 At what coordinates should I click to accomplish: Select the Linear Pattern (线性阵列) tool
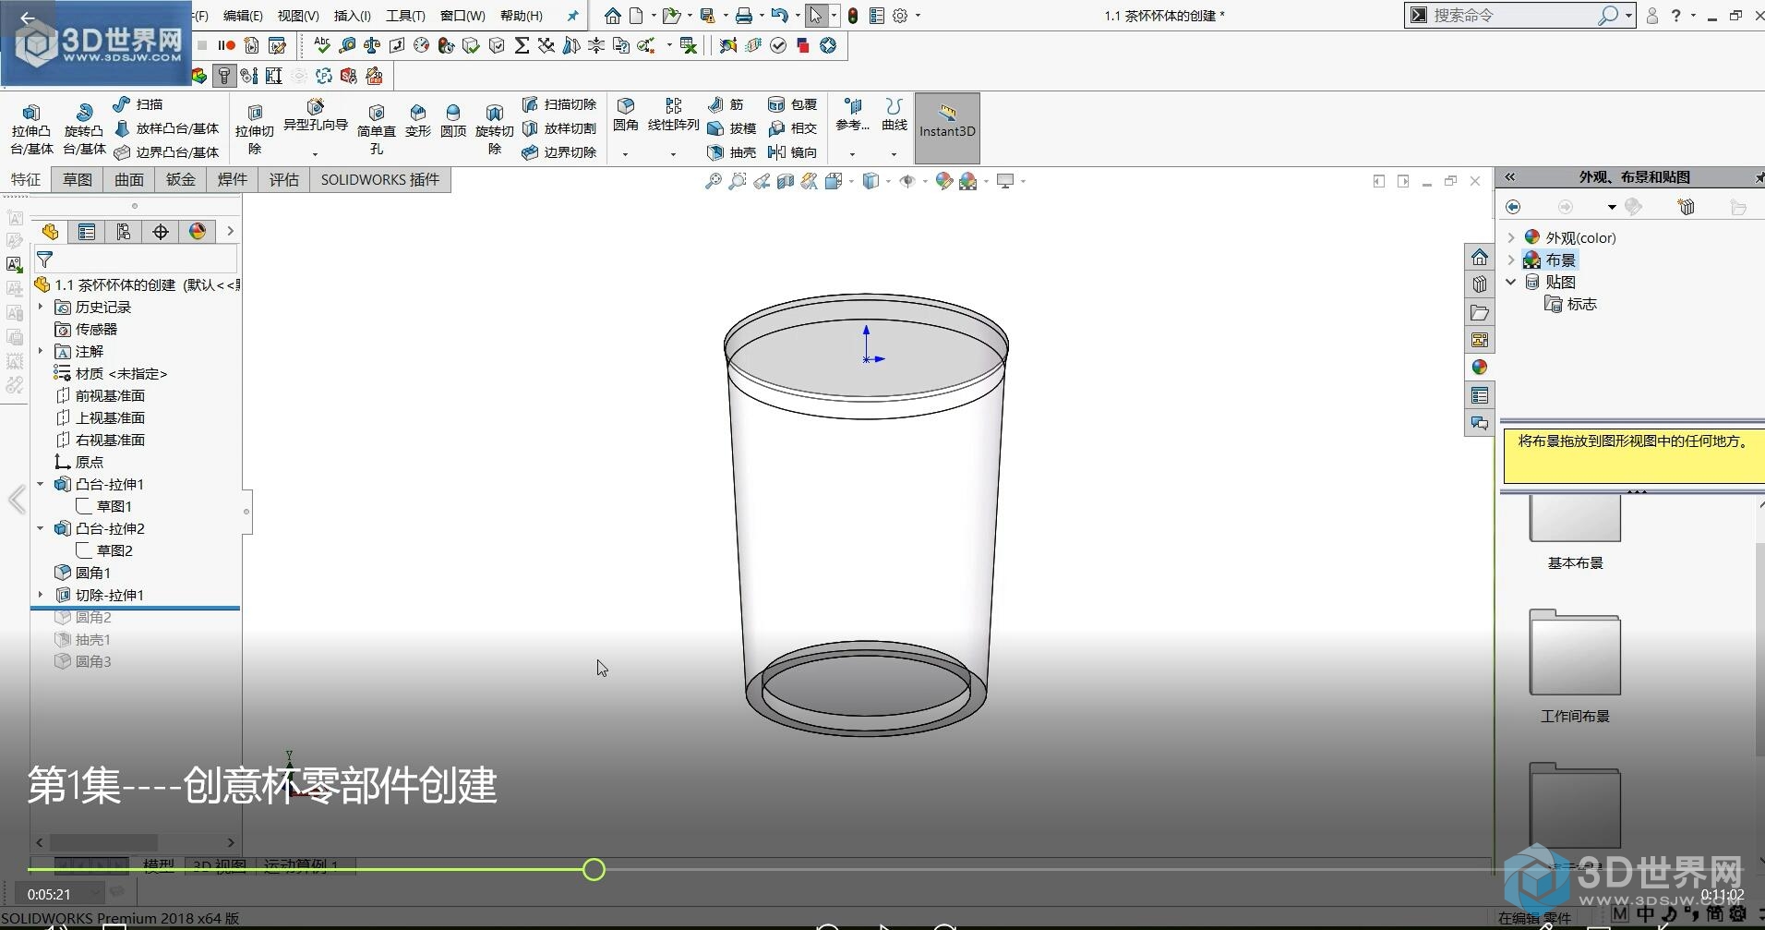674,115
